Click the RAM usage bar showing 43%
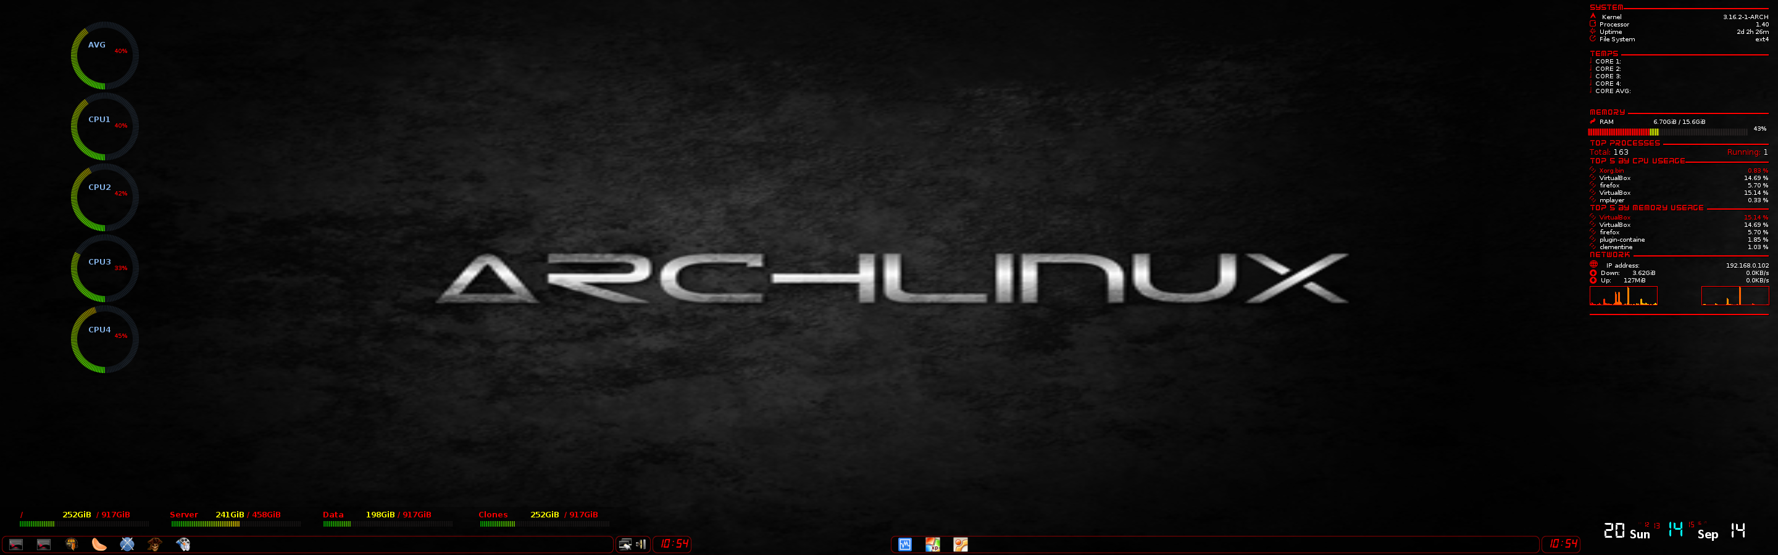The width and height of the screenshot is (1778, 555). pyautogui.click(x=1668, y=133)
